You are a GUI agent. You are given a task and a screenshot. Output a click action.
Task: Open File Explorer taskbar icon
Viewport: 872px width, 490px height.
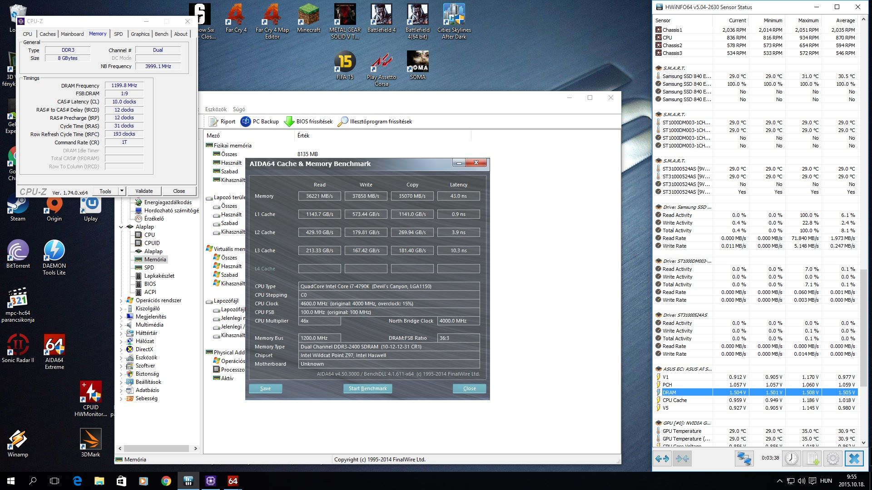99,481
